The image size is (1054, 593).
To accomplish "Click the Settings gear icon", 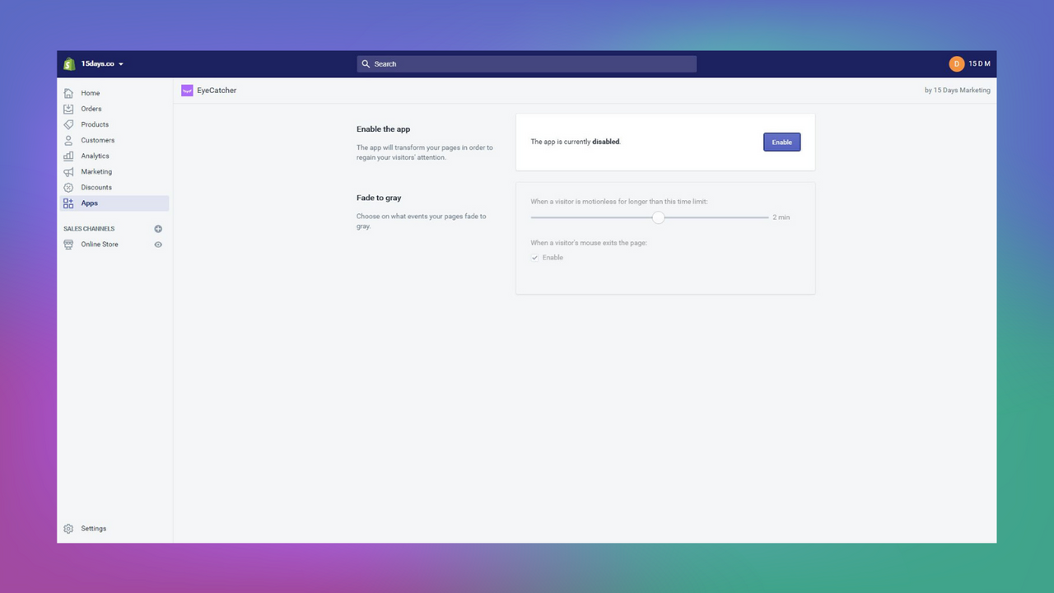I will [x=68, y=529].
